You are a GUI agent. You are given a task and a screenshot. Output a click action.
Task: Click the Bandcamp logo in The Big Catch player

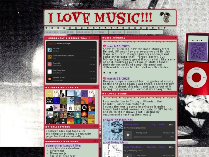pyautogui.click(x=171, y=124)
